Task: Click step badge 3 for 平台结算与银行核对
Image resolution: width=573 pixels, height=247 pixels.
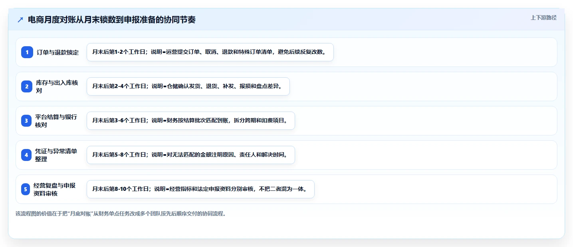Action: click(x=26, y=121)
